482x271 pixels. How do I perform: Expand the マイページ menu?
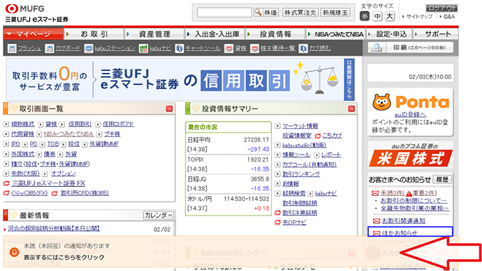33,34
